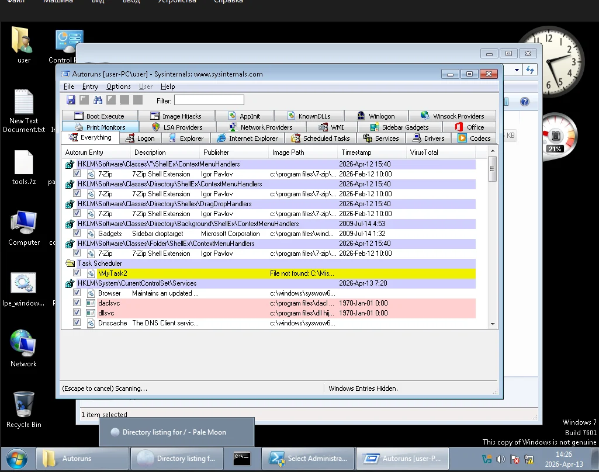Open the Options menu
Screen dimensions: 599x472
click(119, 86)
